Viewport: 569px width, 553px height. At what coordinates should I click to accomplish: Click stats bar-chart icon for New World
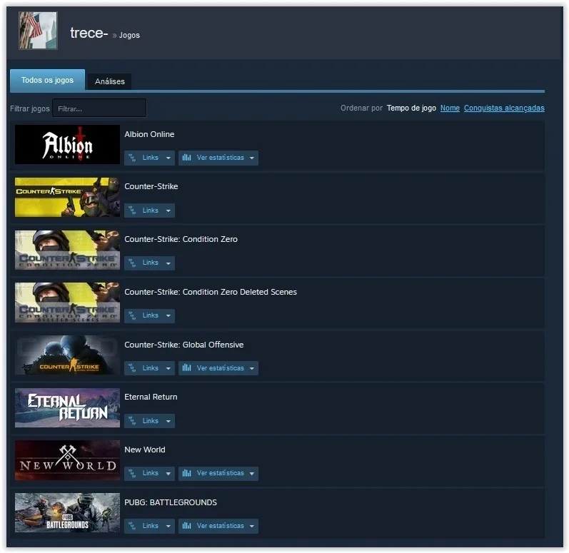[186, 473]
